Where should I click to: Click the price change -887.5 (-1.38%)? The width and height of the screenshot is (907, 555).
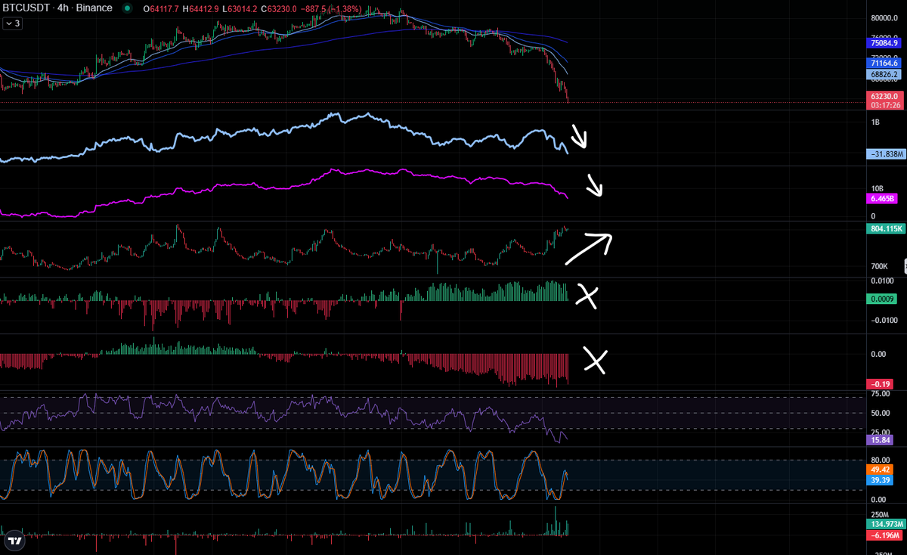(330, 8)
